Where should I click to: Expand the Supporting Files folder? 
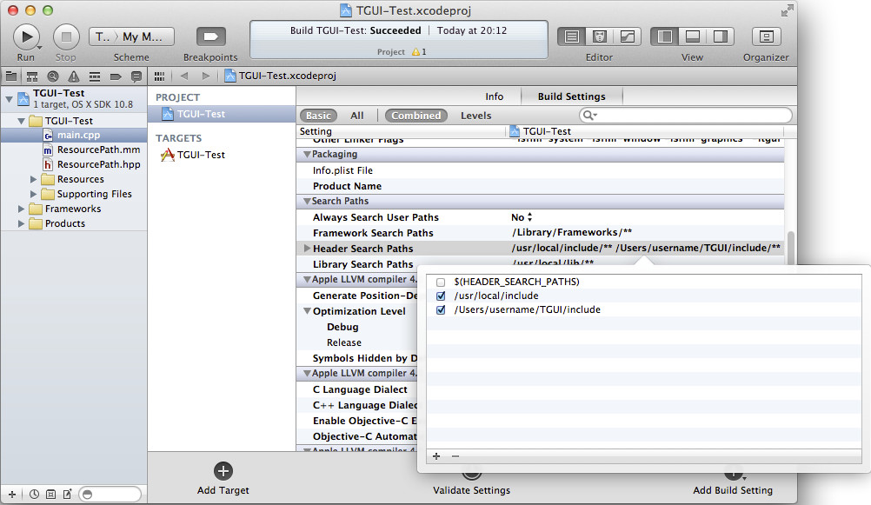(x=33, y=194)
